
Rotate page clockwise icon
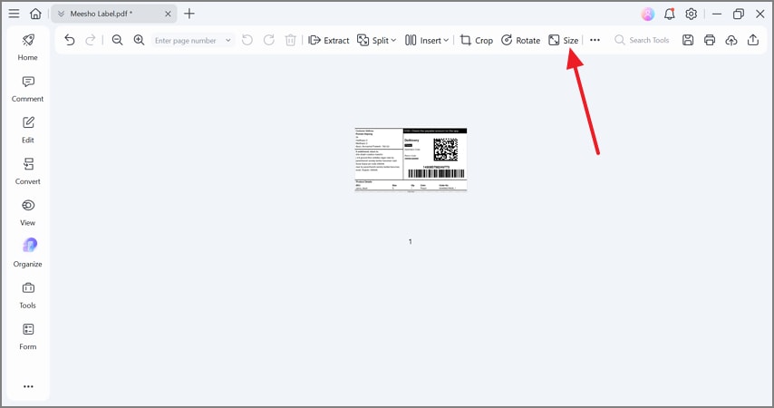(x=268, y=40)
